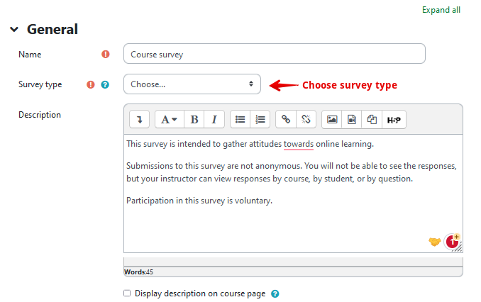Click the Expand all link
This screenshot has width=481, height=302.
[x=441, y=10]
